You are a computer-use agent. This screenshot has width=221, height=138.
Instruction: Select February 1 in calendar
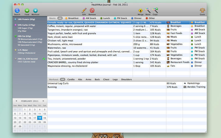25,110
